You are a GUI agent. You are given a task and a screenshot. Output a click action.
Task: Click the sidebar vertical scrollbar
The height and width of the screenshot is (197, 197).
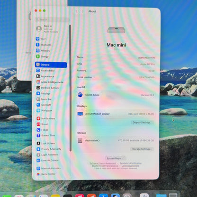[x=70, y=88]
